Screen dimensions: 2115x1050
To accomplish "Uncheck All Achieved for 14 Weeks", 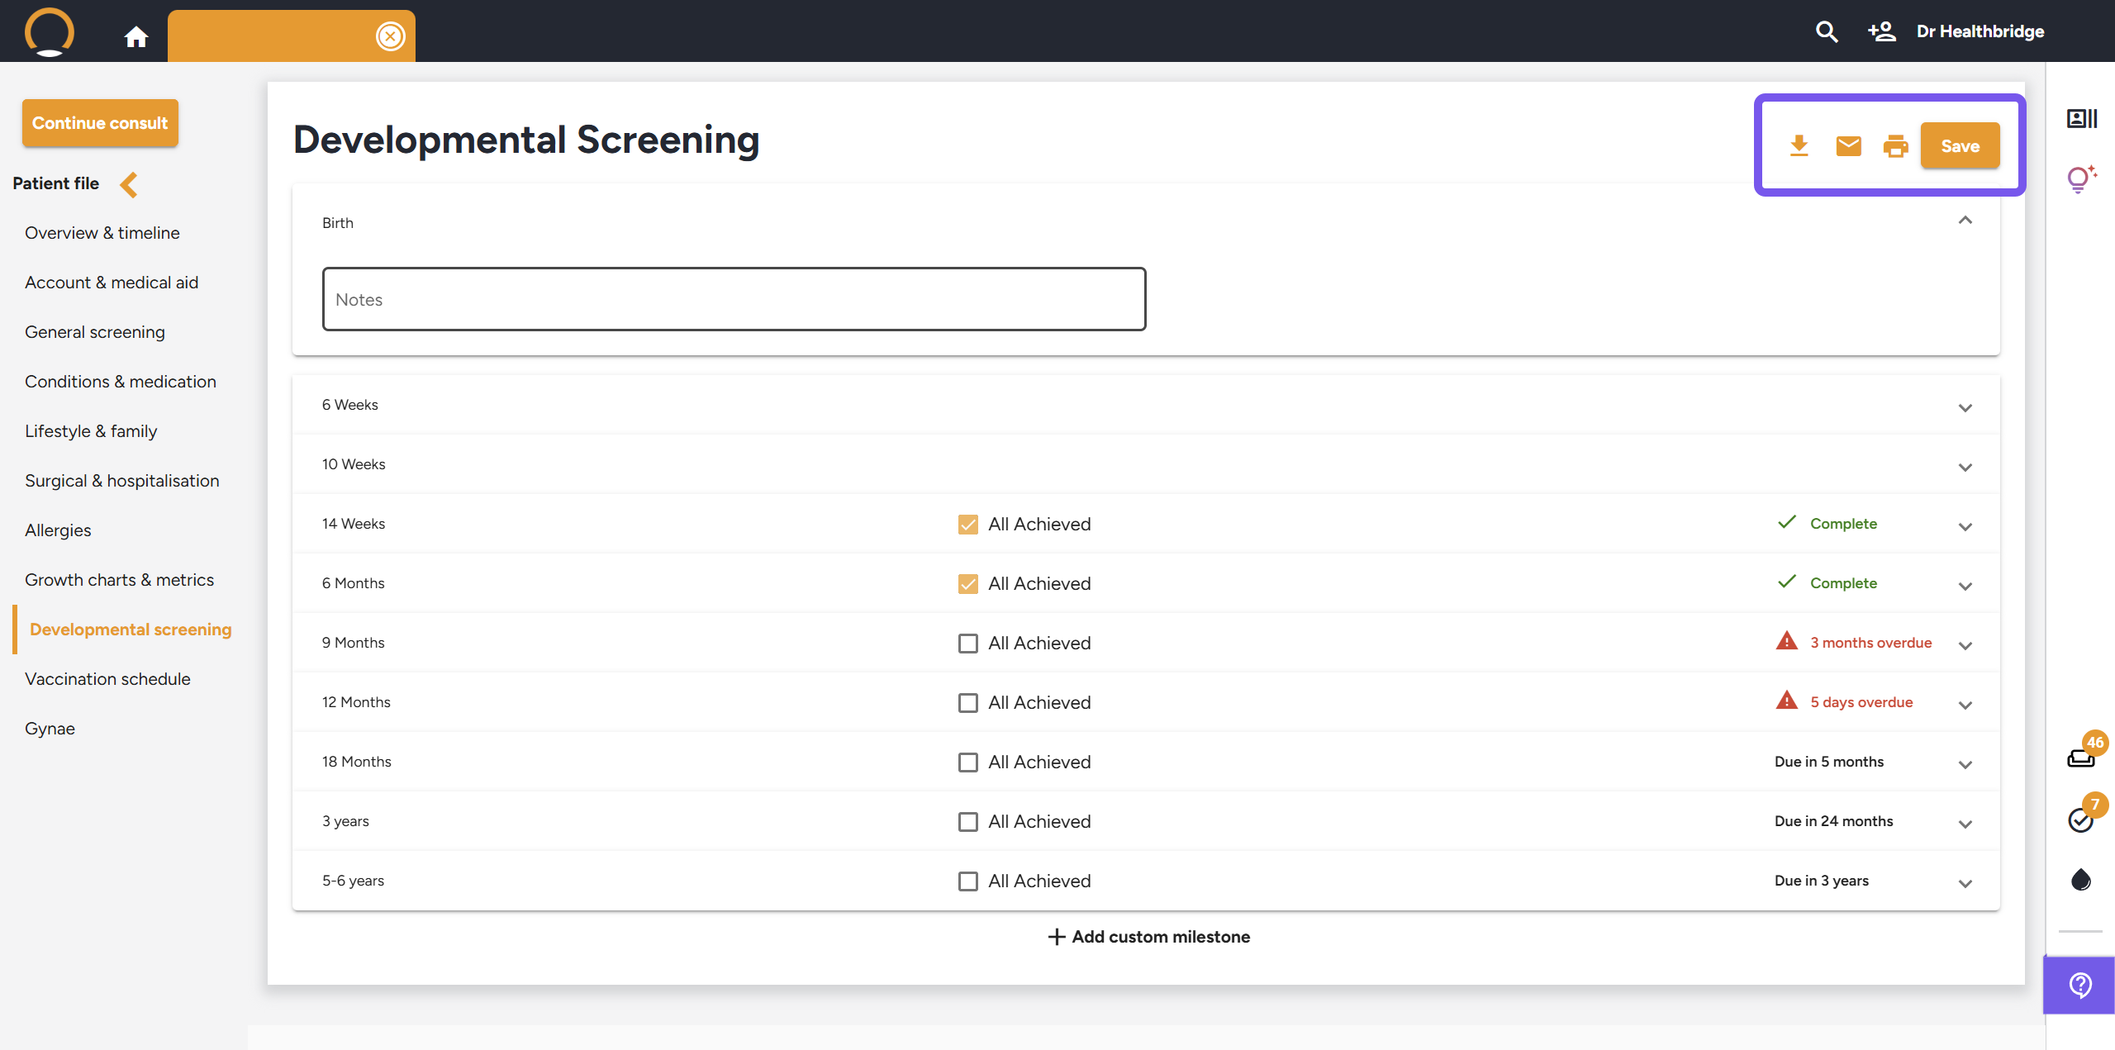I will [967, 524].
